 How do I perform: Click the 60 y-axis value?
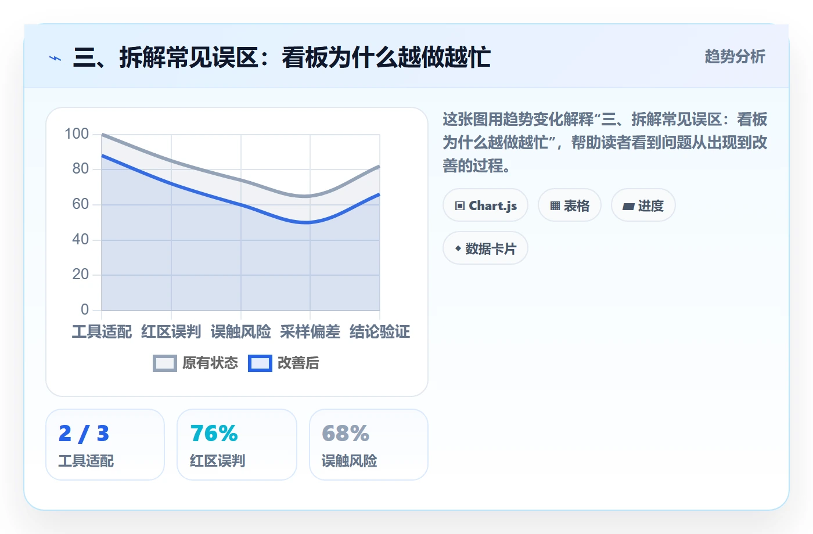[x=81, y=204]
